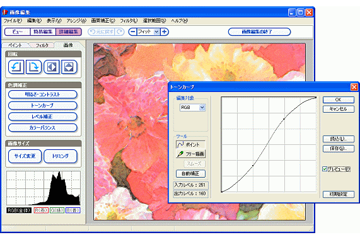Flip image vertically icon
360x235 pixels.
click(x=69, y=67)
